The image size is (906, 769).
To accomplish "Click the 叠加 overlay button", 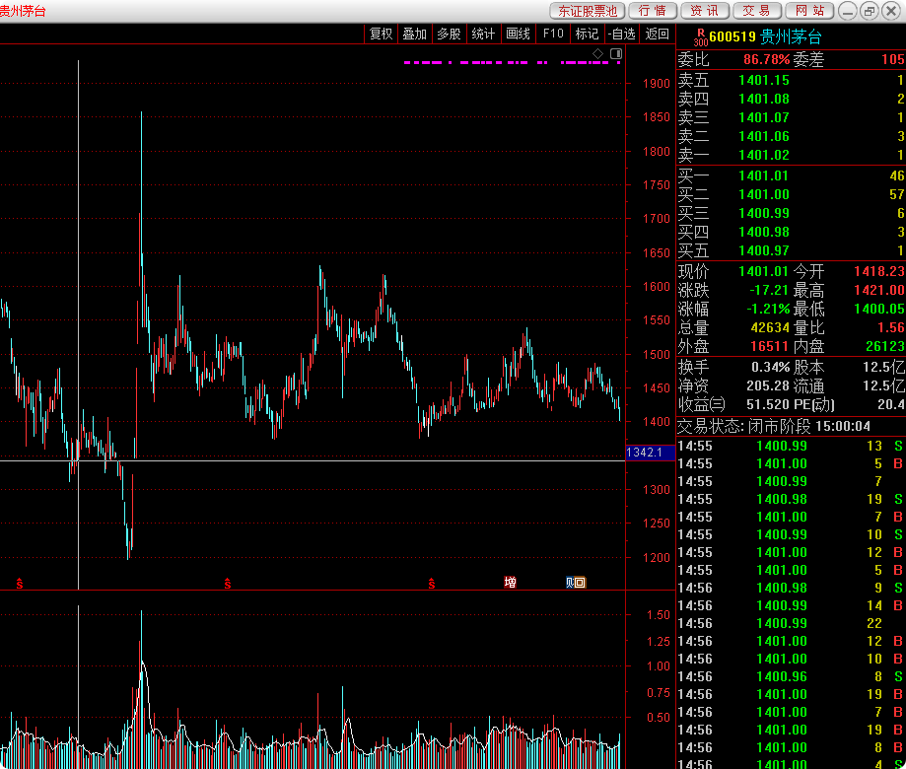I will click(414, 35).
